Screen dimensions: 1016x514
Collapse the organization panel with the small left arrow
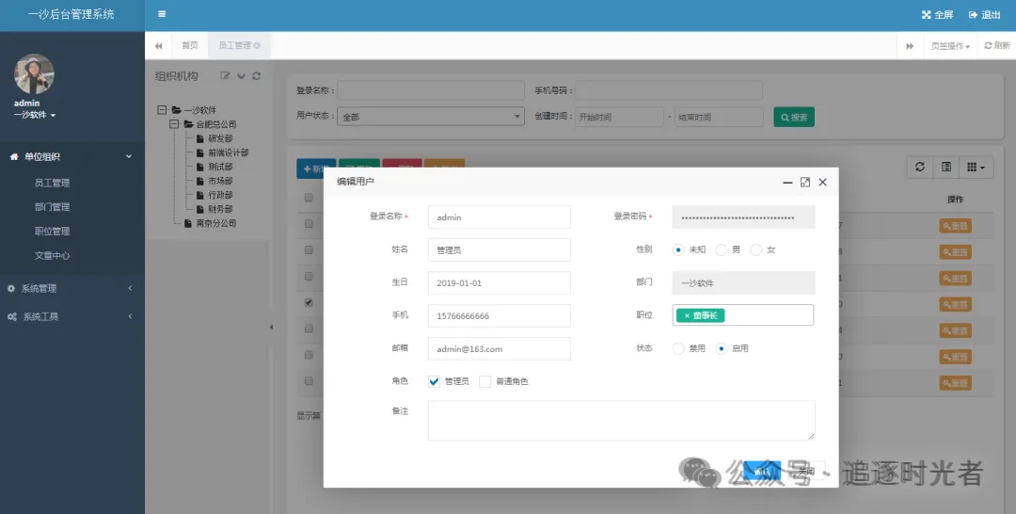click(272, 328)
